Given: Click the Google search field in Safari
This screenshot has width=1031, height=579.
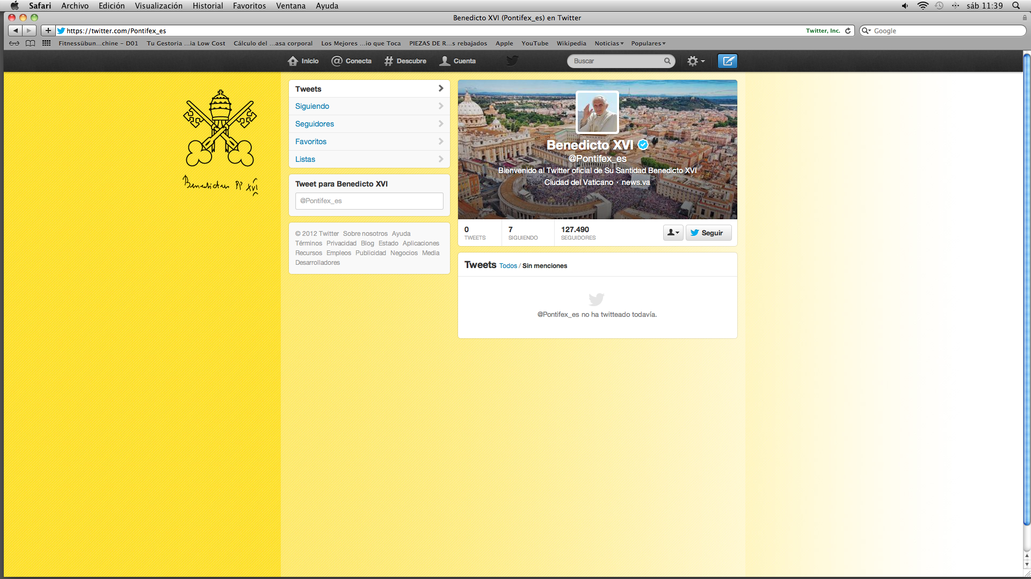Looking at the screenshot, I should click(942, 31).
